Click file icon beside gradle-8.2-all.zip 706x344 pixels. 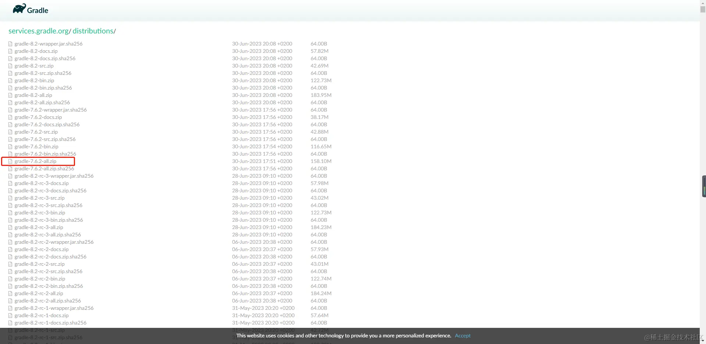(10, 95)
